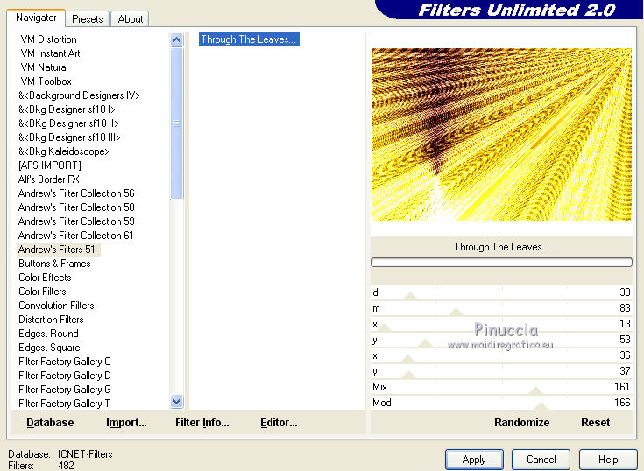Select Andrew's Filter Collection 59
This screenshot has height=471, width=644.
pos(76,221)
